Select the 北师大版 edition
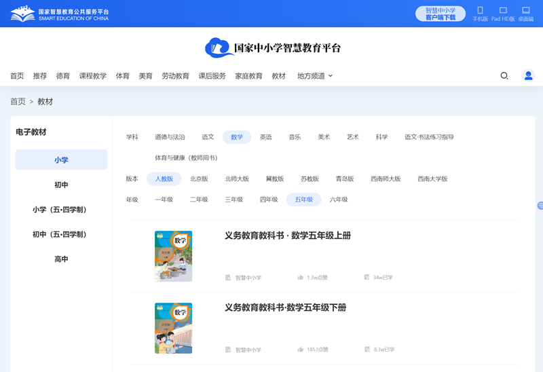This screenshot has width=543, height=372. tap(237, 179)
